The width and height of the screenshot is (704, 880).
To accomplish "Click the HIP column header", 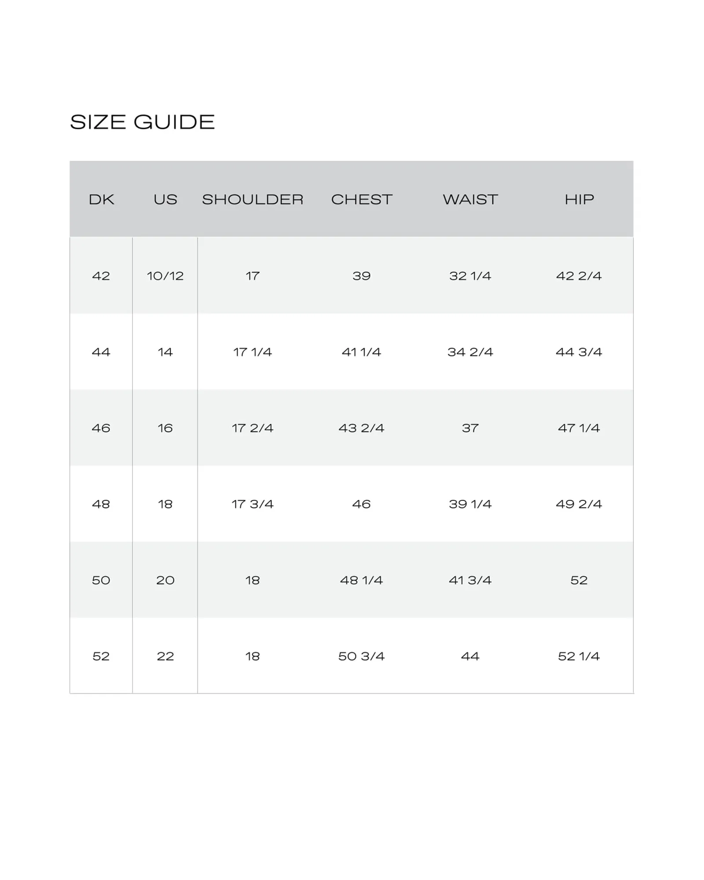I will coord(579,199).
